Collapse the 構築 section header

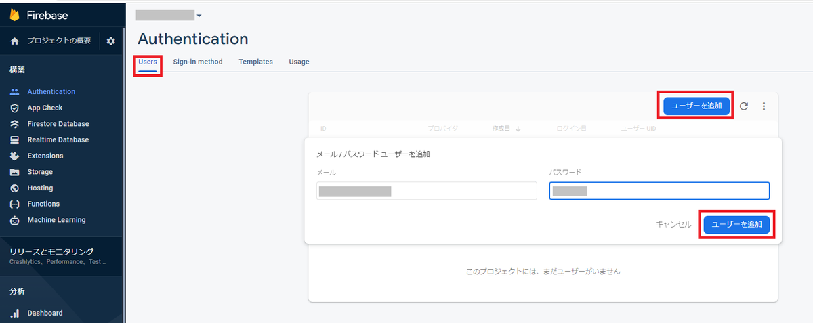[18, 70]
